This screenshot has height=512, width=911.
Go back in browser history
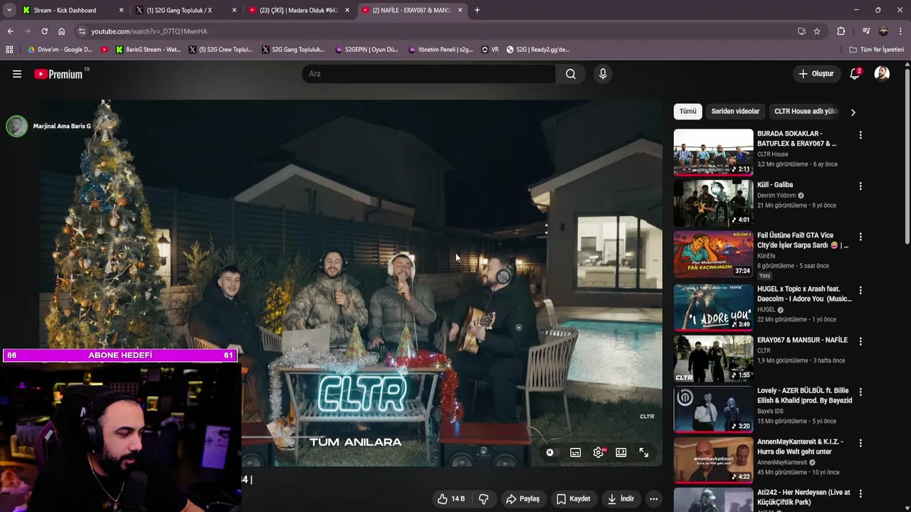click(x=10, y=31)
